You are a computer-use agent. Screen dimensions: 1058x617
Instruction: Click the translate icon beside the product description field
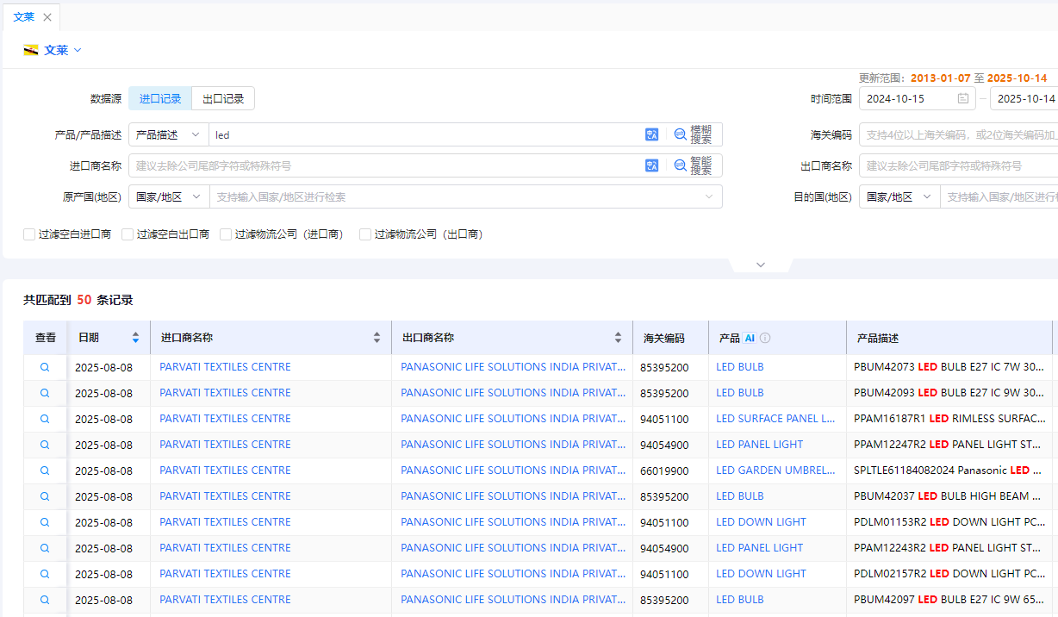pos(652,134)
